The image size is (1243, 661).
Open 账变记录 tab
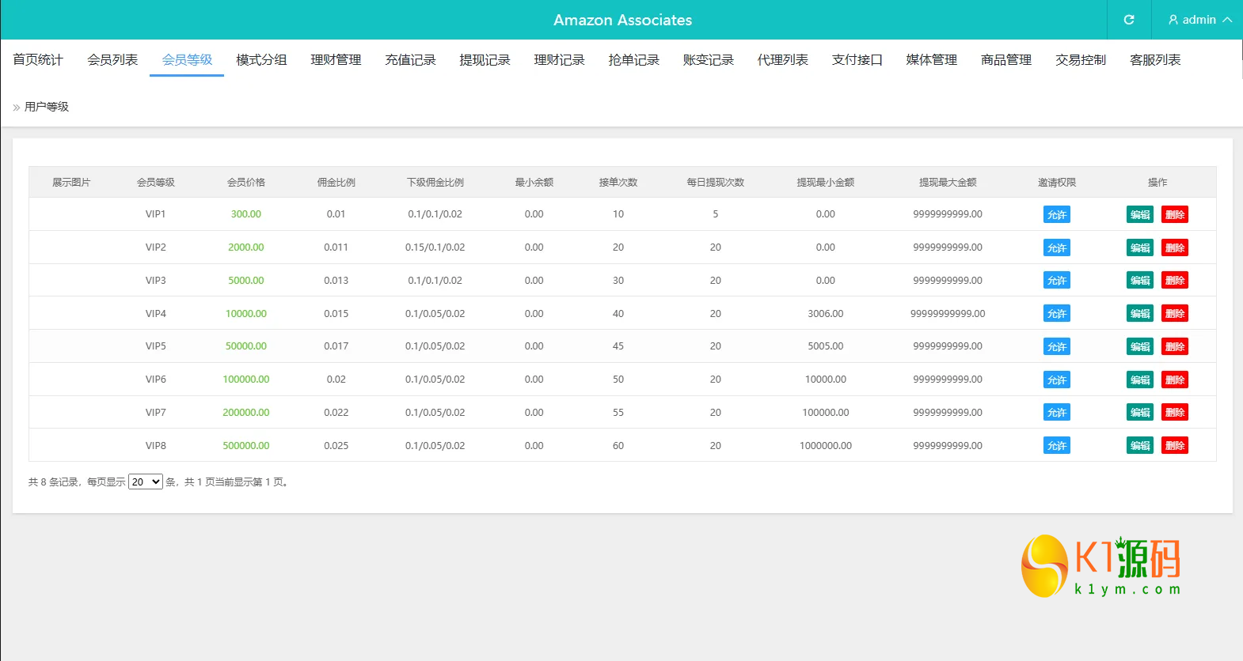(x=708, y=60)
